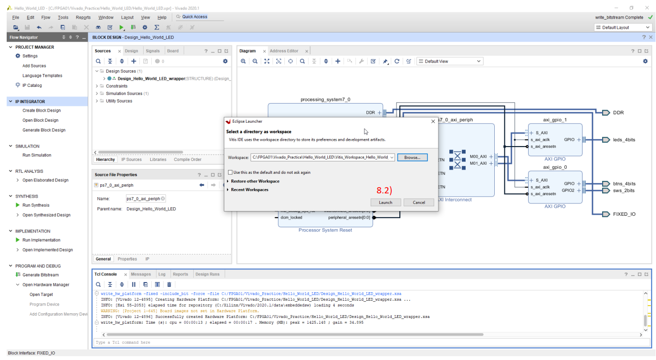Zoom fit the Diagram
656x360 pixels.
[267, 61]
